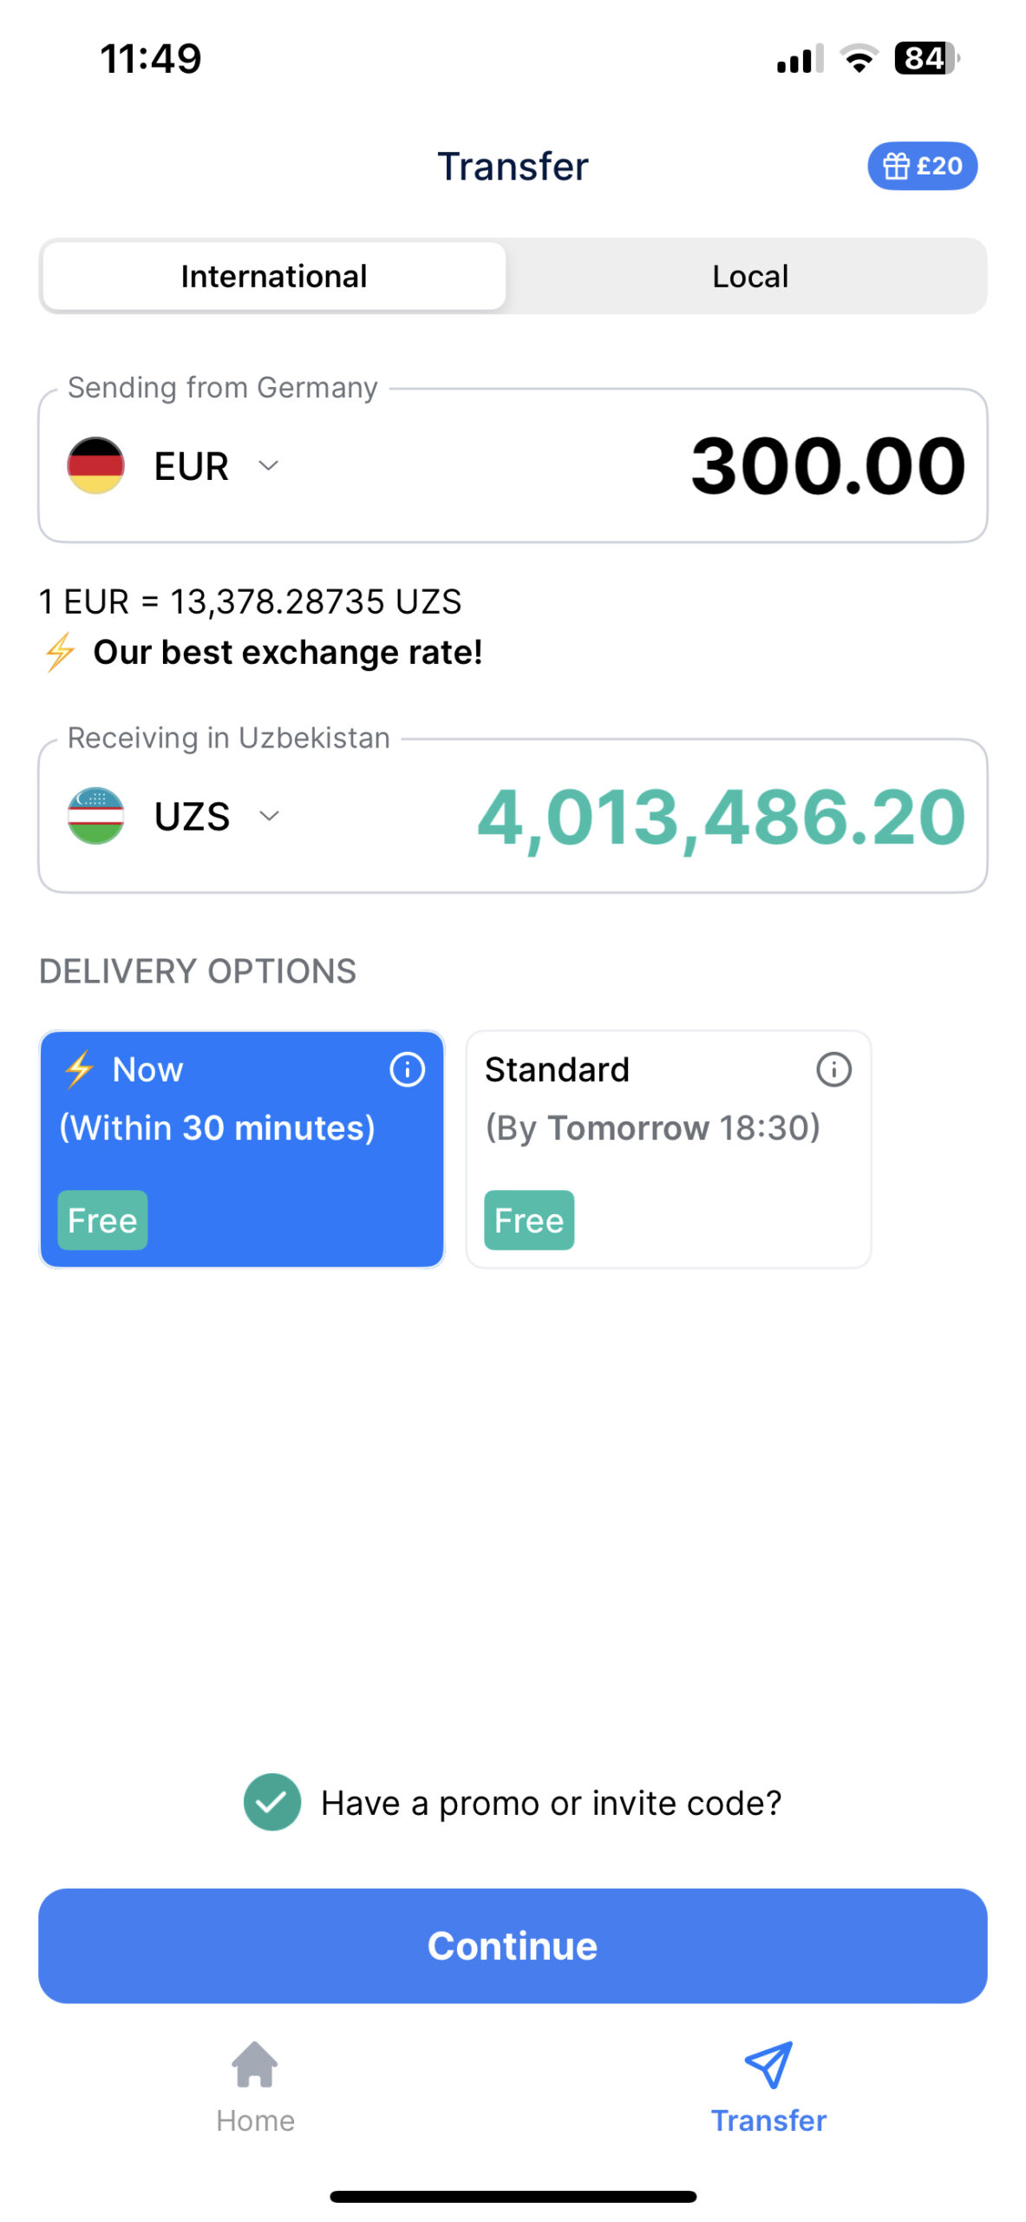Tap 'Have a promo or invite code?' text

coord(551,1803)
